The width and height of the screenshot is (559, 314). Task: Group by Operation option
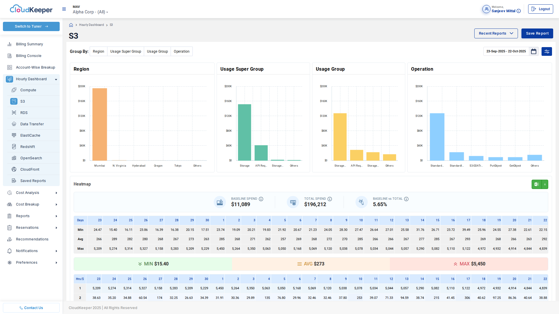pos(181,51)
